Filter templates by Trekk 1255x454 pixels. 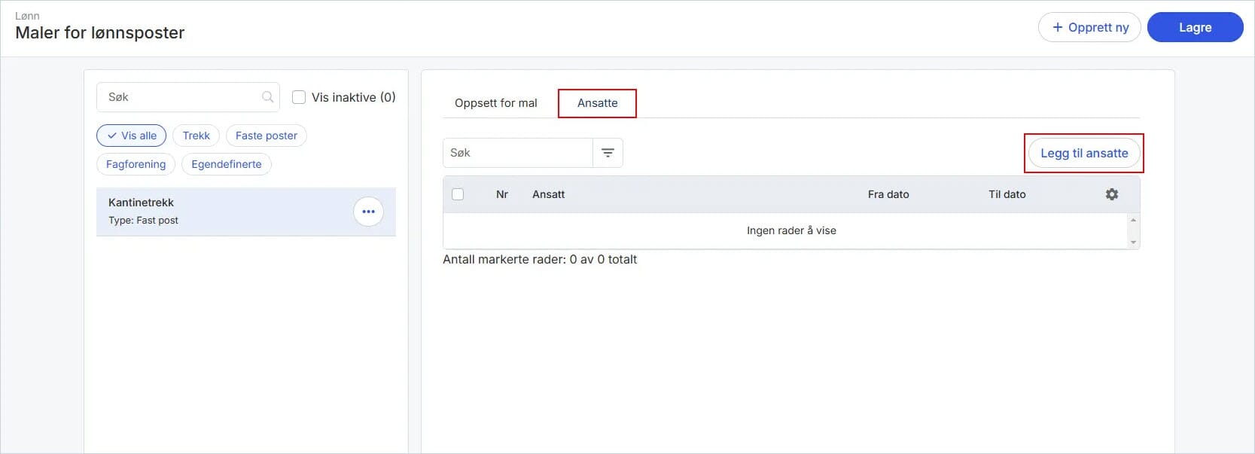pos(196,136)
